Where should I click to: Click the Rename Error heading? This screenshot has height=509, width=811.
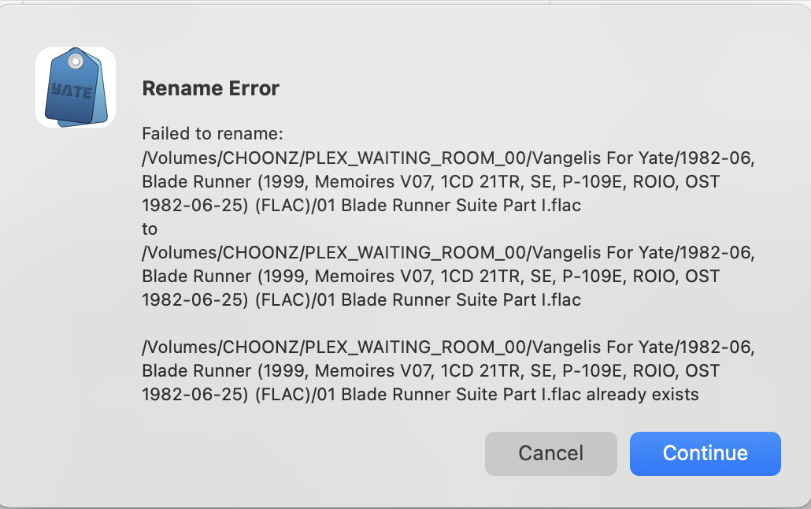(210, 88)
